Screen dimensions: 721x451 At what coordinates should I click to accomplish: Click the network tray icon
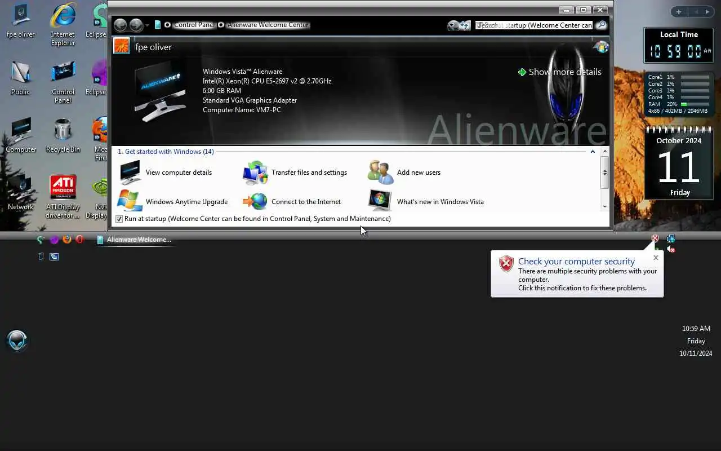670,238
